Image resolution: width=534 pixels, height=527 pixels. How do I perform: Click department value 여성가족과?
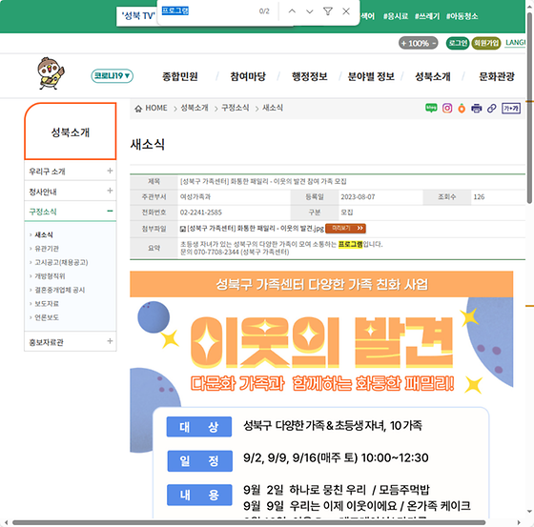tap(195, 197)
